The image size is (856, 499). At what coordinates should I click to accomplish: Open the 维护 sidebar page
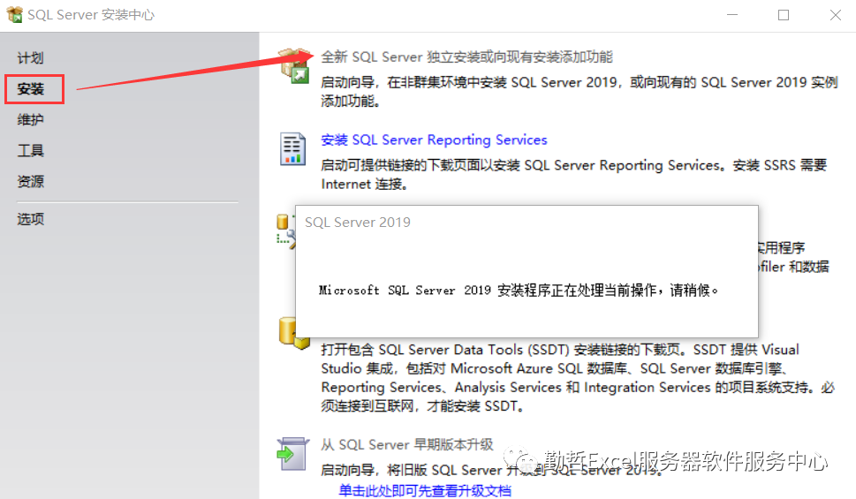point(30,119)
